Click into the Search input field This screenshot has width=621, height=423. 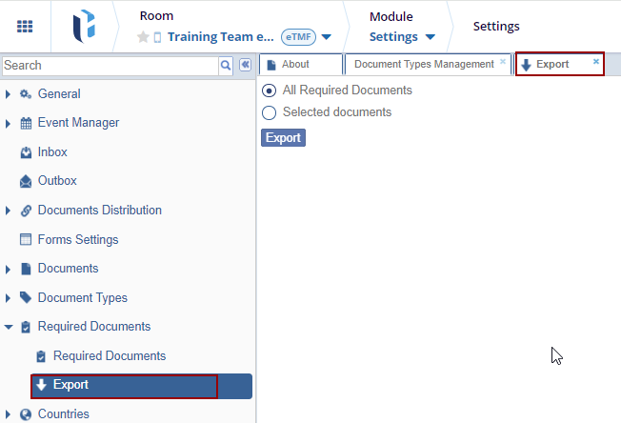click(x=110, y=66)
